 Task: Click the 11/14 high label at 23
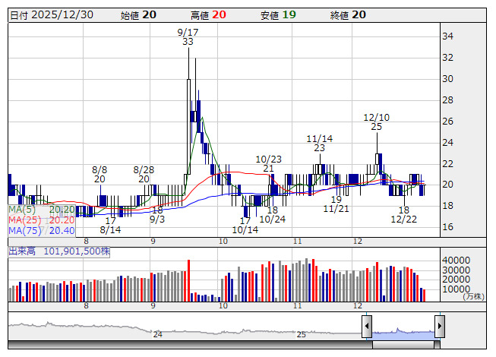(320, 144)
